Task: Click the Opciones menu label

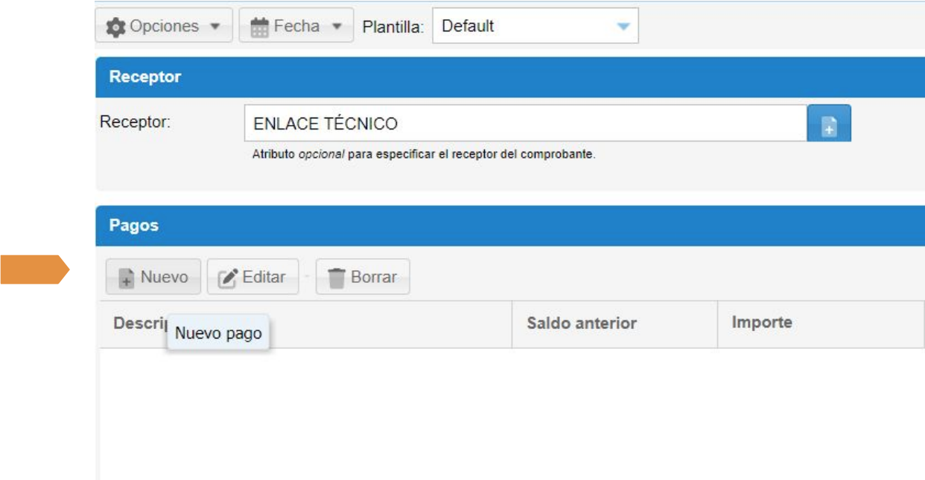Action: coord(164,26)
